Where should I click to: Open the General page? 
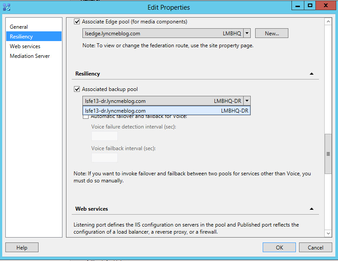click(x=34, y=27)
